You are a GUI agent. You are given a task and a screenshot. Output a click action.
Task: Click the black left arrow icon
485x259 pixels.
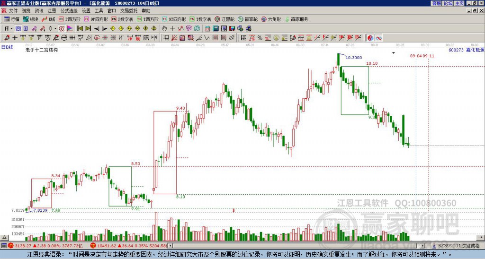[97, 29]
